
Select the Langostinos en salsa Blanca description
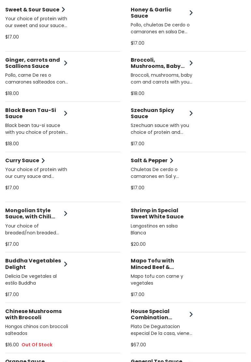point(154,229)
